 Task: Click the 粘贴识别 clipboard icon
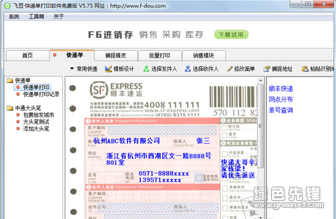pyautogui.click(x=305, y=69)
